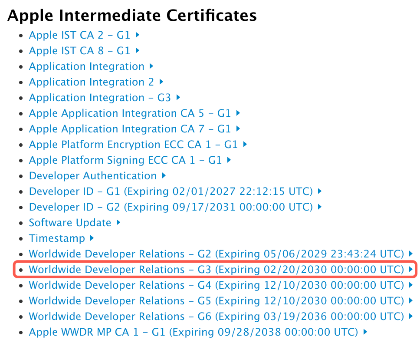Open the Apple IST CA 8 - G1 link
The width and height of the screenshot is (420, 343).
(78, 51)
